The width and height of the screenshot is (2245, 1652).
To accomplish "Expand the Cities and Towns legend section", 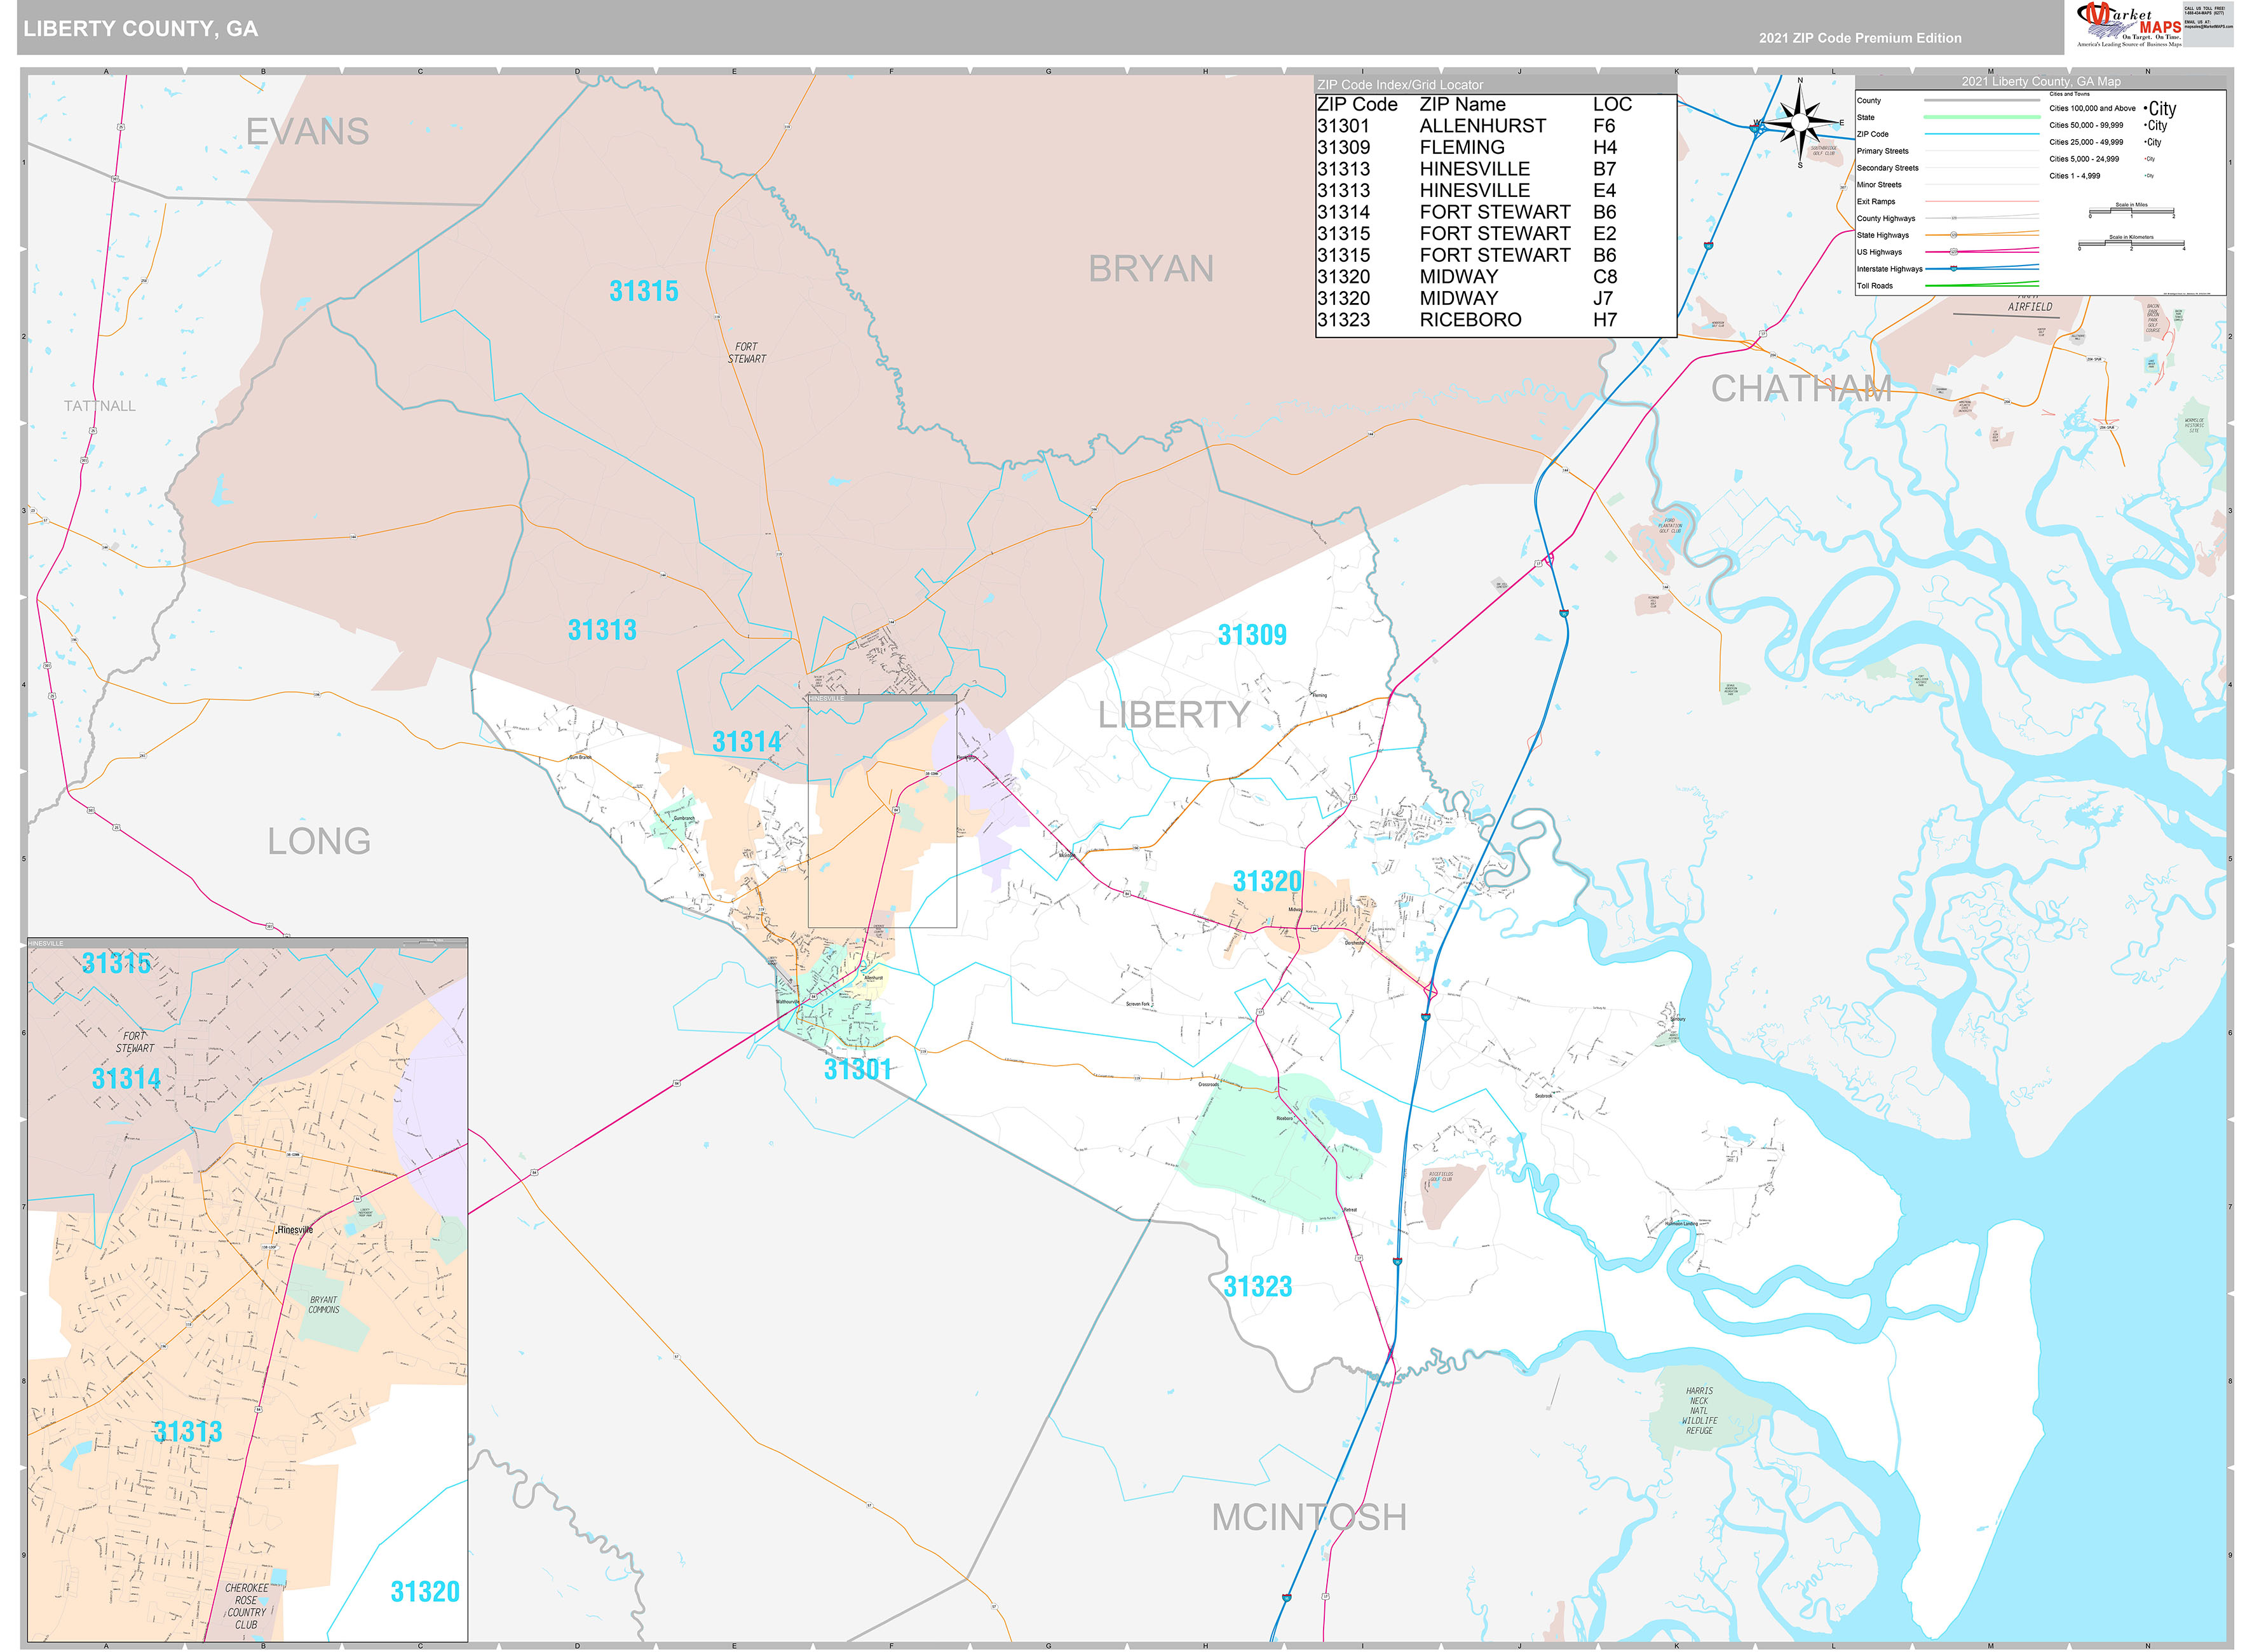I will point(2070,94).
